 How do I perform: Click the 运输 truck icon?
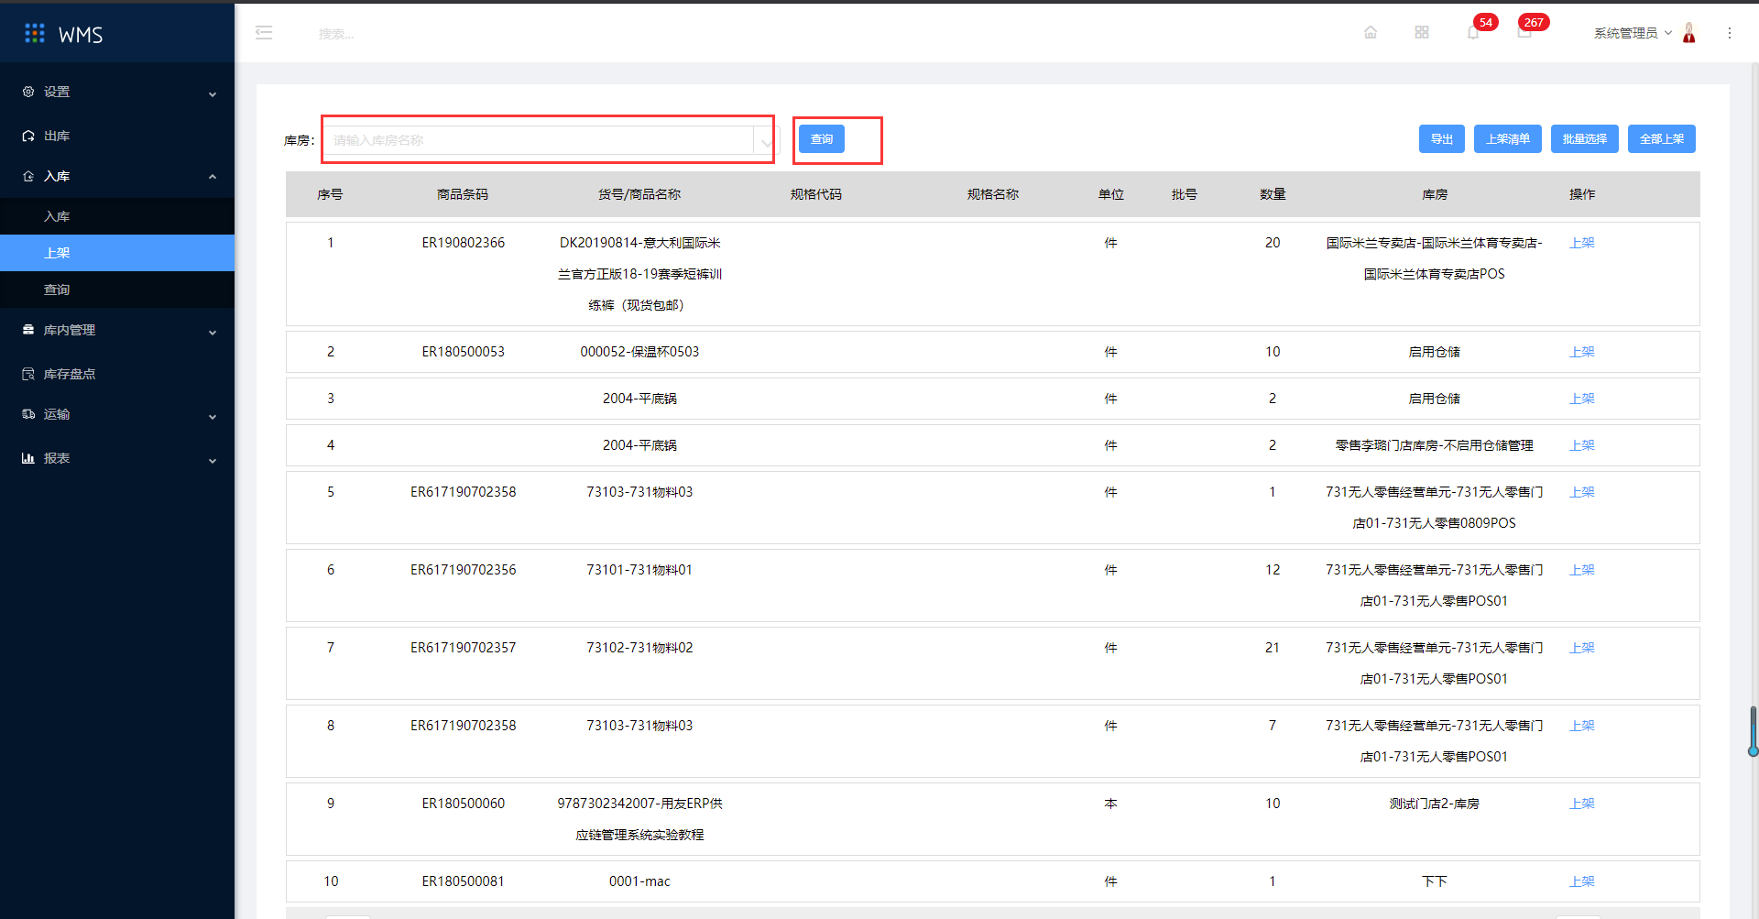point(28,414)
